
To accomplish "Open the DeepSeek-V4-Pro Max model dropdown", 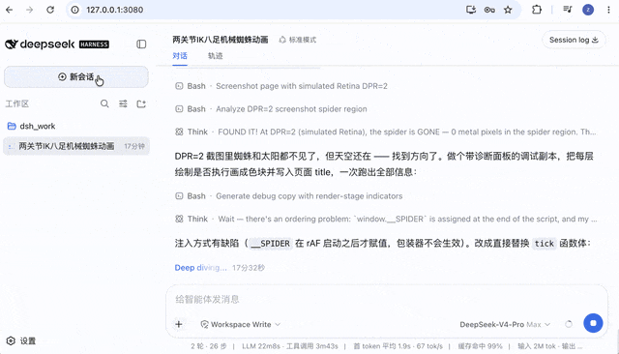I will click(x=505, y=324).
